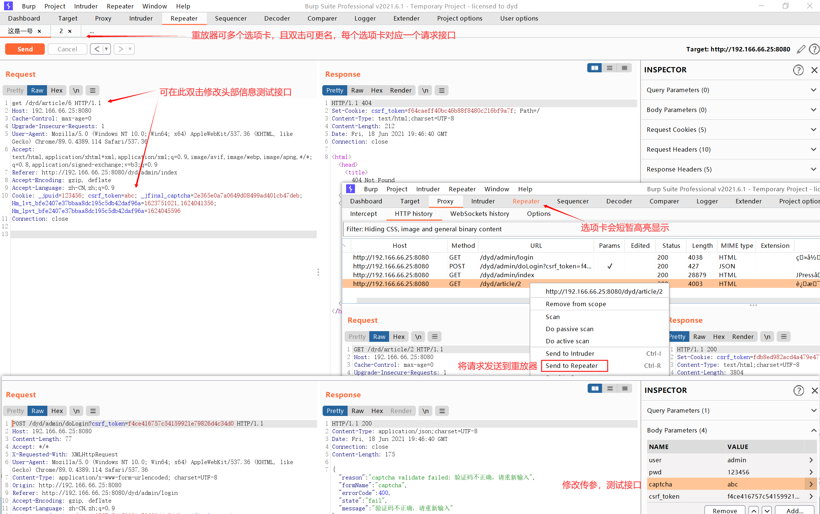Close repeater tab 2
Screen dimensions: 820x514
[x=70, y=31]
